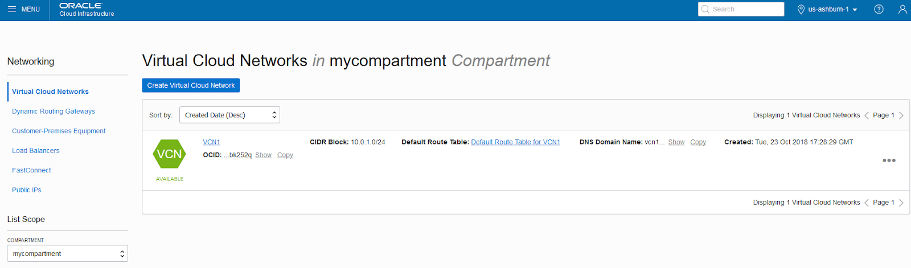This screenshot has height=268, width=911.
Task: Expand the us-ashburn-1 region dropdown
Action: tap(833, 9)
